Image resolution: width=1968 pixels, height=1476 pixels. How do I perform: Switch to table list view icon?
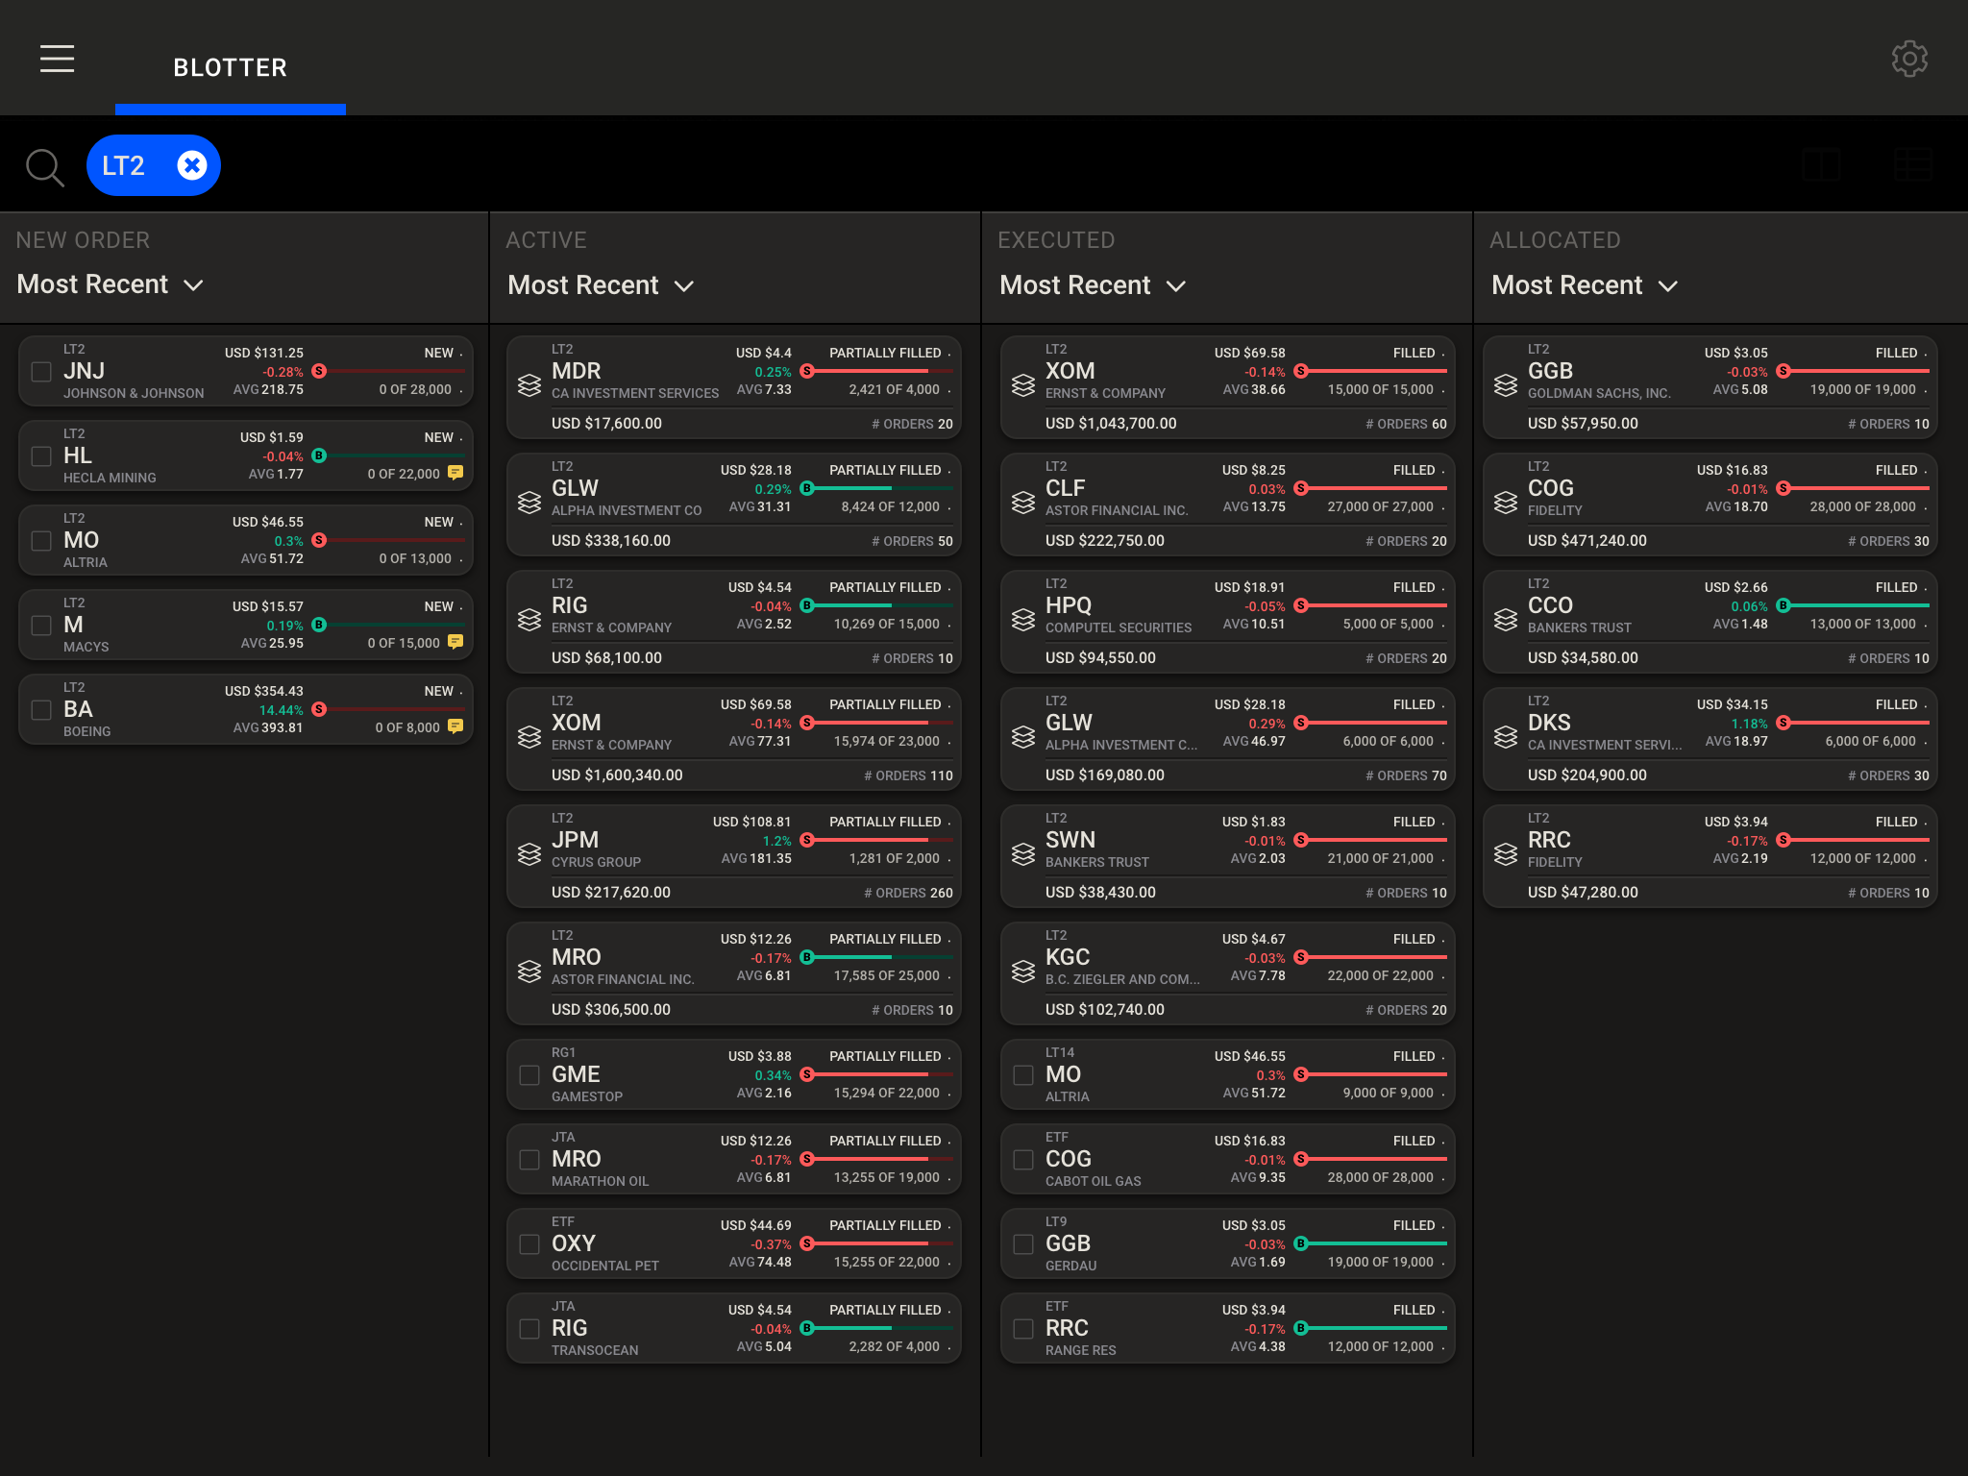click(1912, 165)
